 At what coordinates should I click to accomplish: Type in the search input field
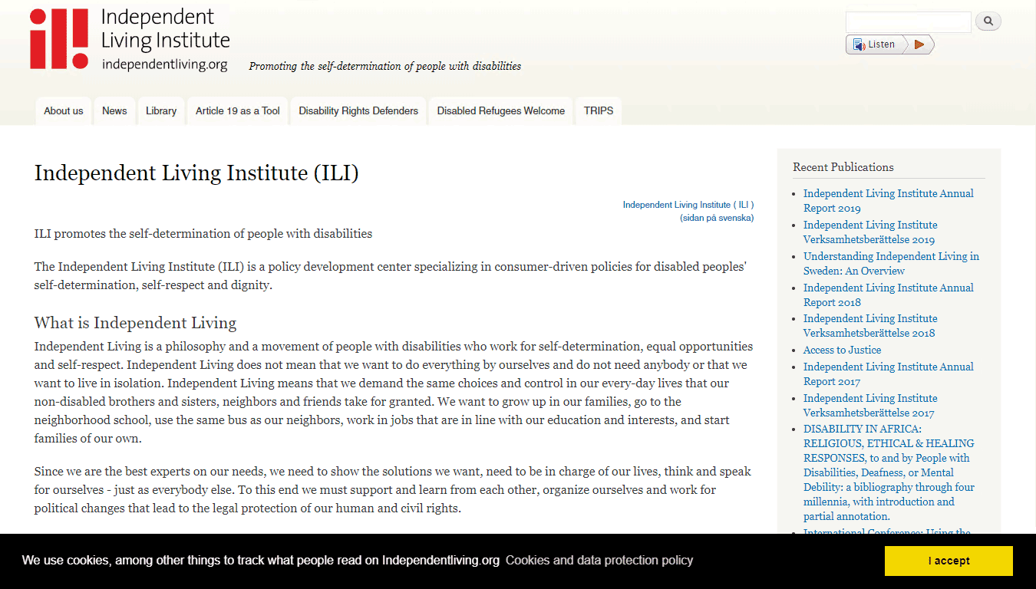(908, 21)
